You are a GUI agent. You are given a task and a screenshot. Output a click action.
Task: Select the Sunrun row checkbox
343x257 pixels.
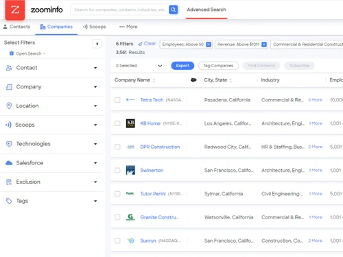click(117, 241)
